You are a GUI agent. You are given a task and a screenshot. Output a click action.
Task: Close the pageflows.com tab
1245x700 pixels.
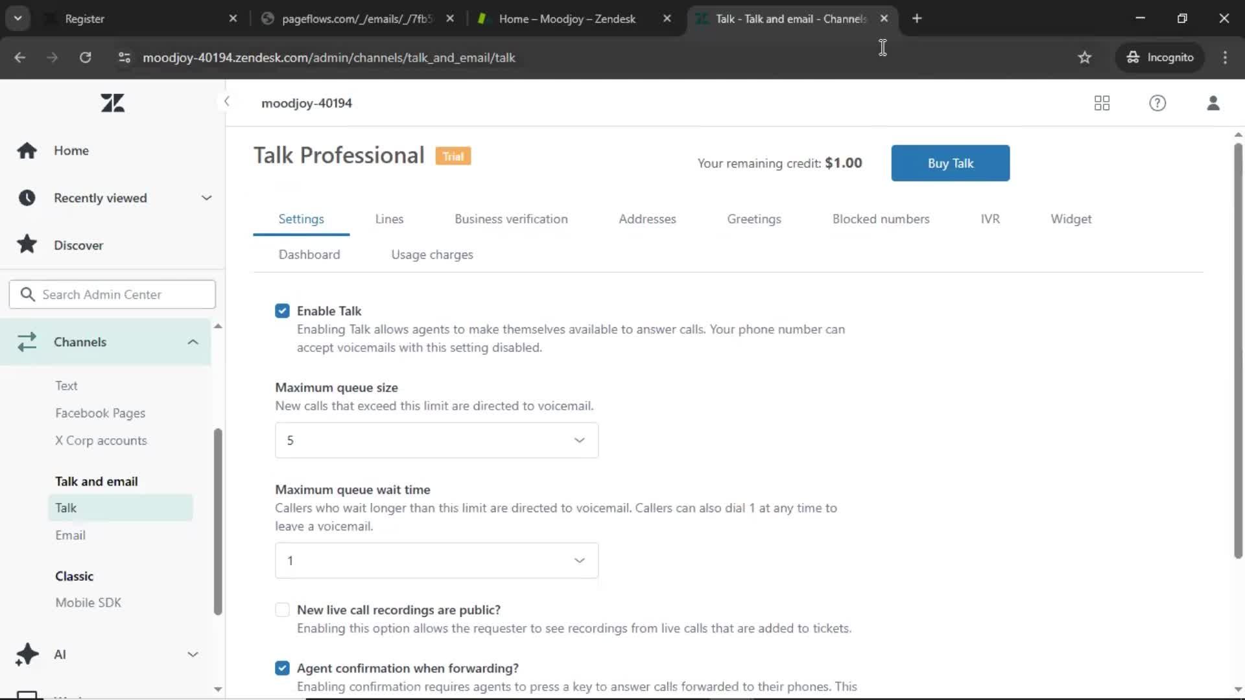(x=450, y=19)
